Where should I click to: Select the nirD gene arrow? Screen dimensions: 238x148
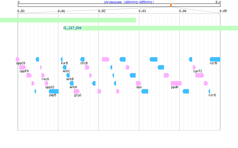pyautogui.click(x=209, y=91)
